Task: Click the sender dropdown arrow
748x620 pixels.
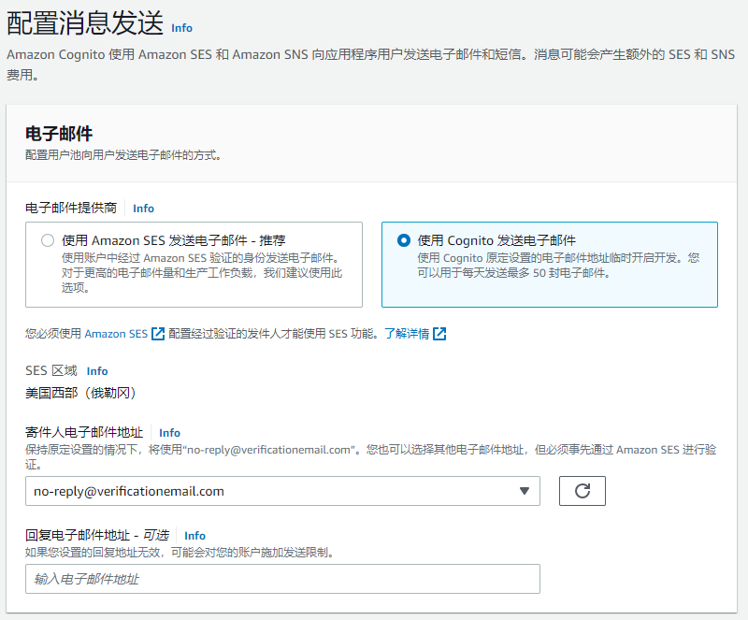Action: coord(525,491)
